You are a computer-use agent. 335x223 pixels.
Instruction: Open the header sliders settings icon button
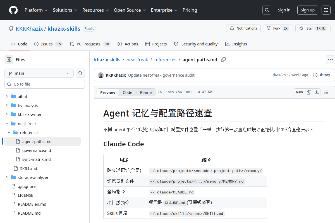[x=326, y=10]
